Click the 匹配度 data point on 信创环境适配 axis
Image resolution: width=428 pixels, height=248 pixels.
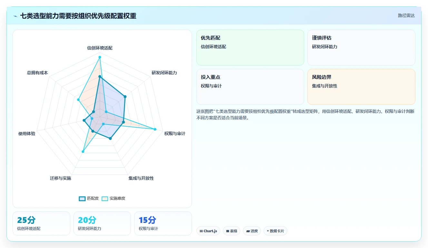[x=100, y=77]
